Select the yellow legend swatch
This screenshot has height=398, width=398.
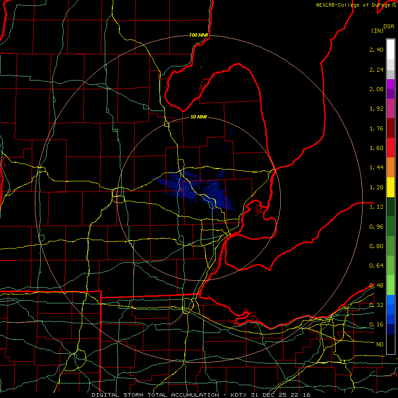click(x=390, y=188)
